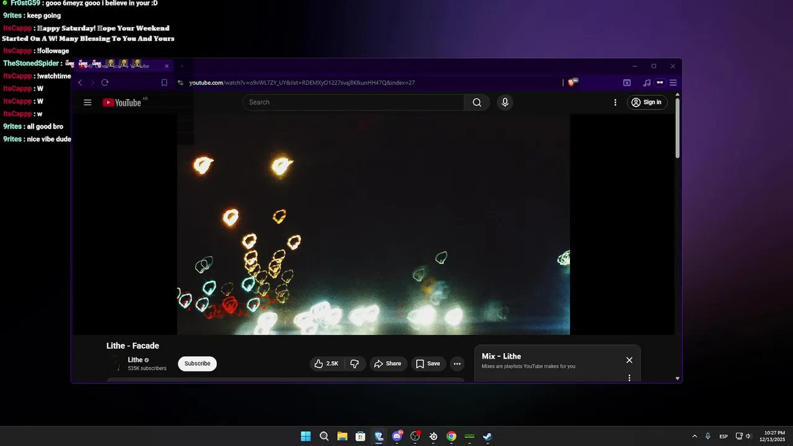
Task: Start voice search with microphone icon
Action: 505,102
